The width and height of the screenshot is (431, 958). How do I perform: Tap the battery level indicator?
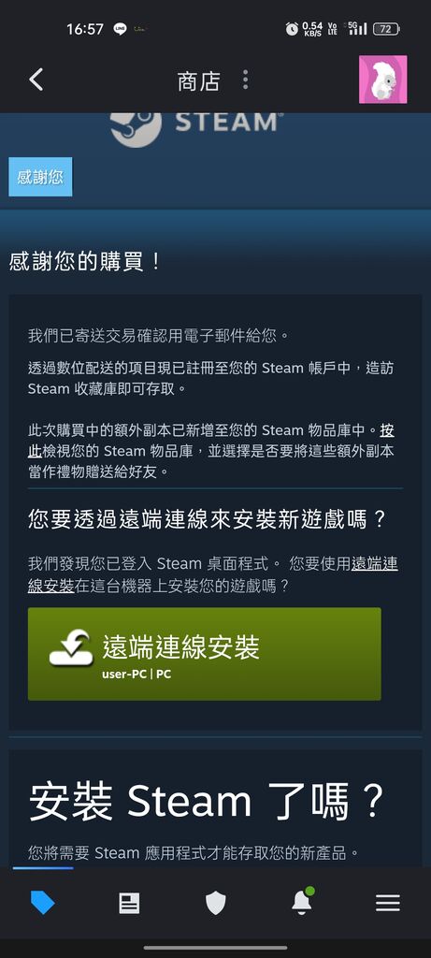[x=386, y=29]
